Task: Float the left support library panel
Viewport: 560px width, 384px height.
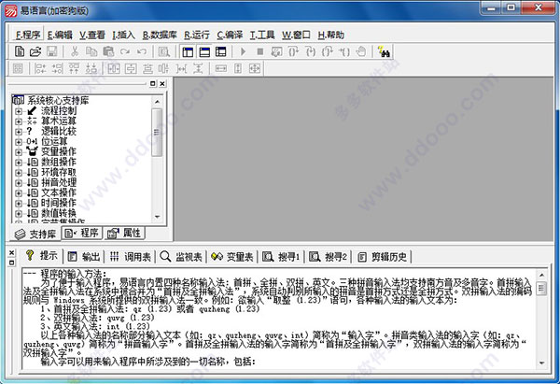Action: point(153,84)
